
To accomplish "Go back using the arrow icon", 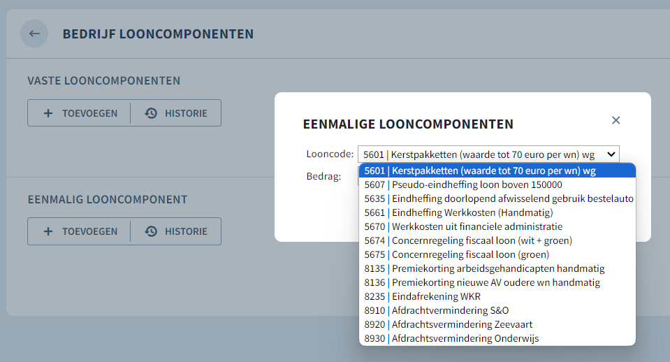I will 34,34.
